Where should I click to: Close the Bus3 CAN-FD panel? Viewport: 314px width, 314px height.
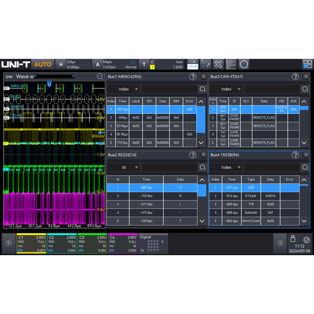[x=306, y=77]
